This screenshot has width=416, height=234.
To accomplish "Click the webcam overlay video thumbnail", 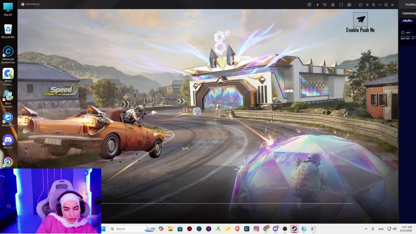I will [51, 201].
